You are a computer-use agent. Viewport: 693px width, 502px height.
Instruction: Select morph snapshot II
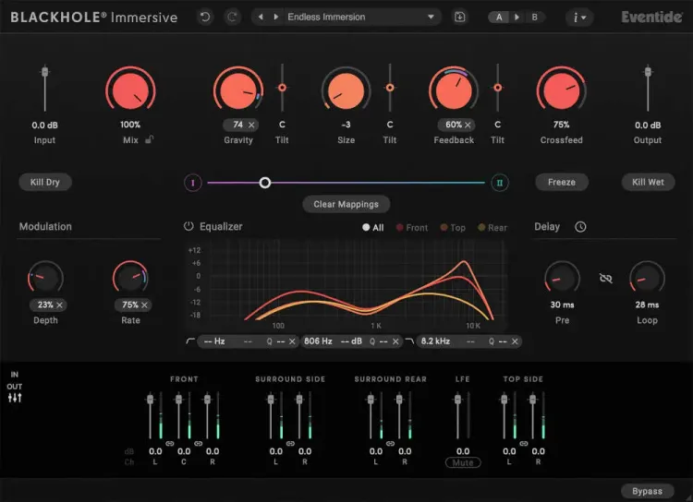point(499,183)
